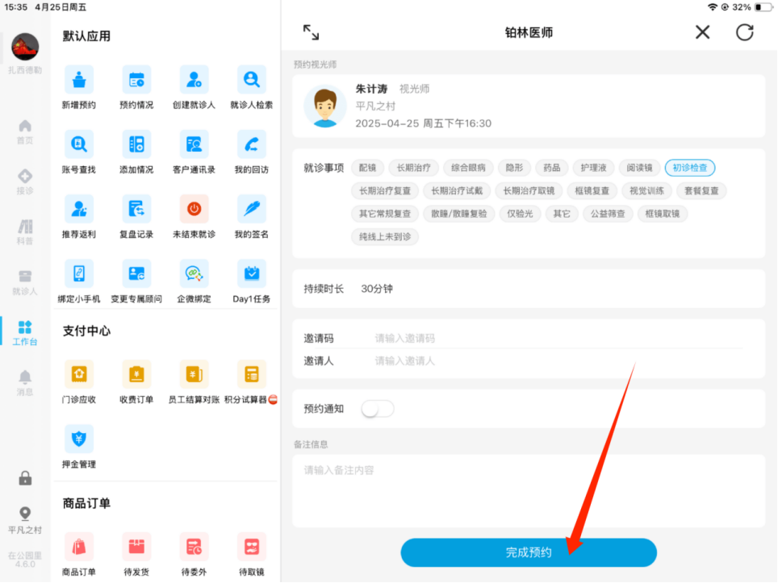Open the 客户通讯录 app icon
Screen dimensions: 778x583
tap(194, 144)
